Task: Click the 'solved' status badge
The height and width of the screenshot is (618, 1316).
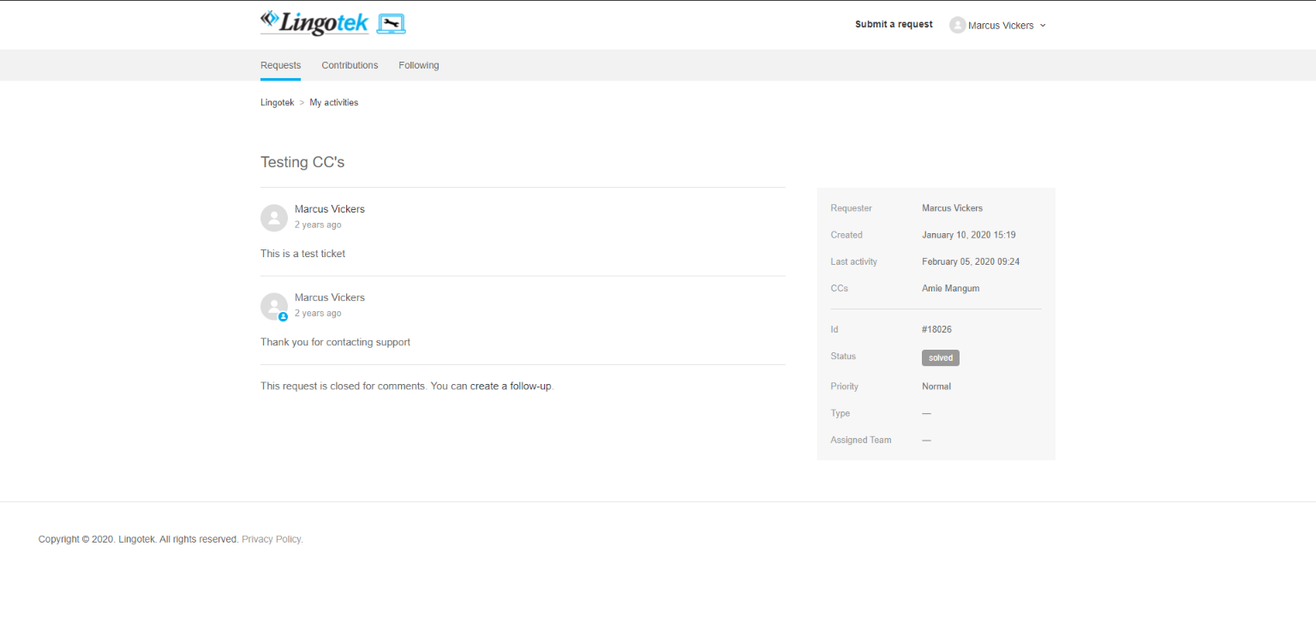Action: (940, 357)
